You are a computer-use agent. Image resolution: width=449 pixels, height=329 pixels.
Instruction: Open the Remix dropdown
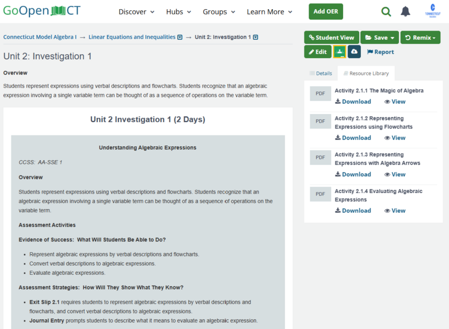pos(420,37)
